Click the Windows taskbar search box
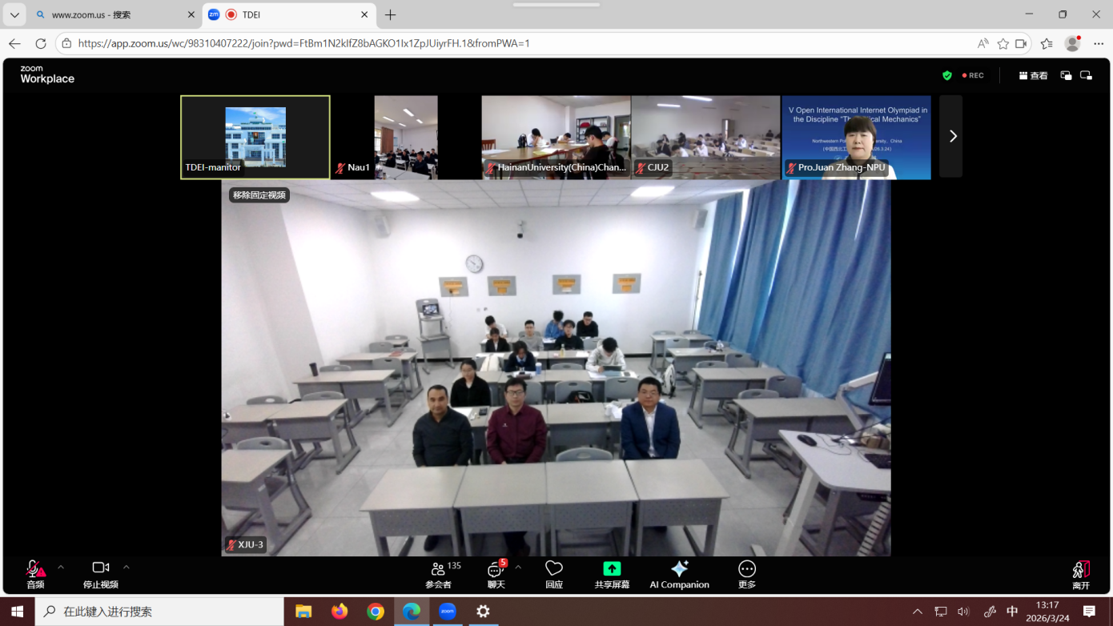Image resolution: width=1113 pixels, height=626 pixels. (x=160, y=611)
